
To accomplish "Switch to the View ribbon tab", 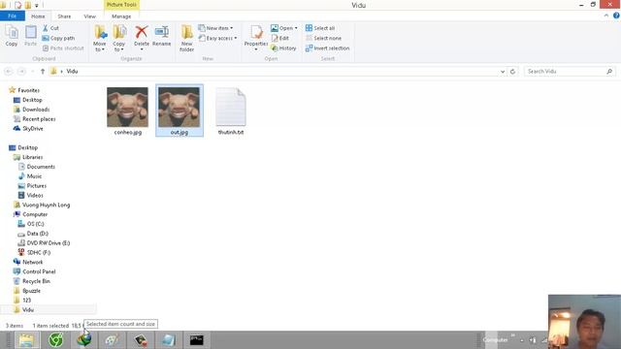I will tap(90, 16).
